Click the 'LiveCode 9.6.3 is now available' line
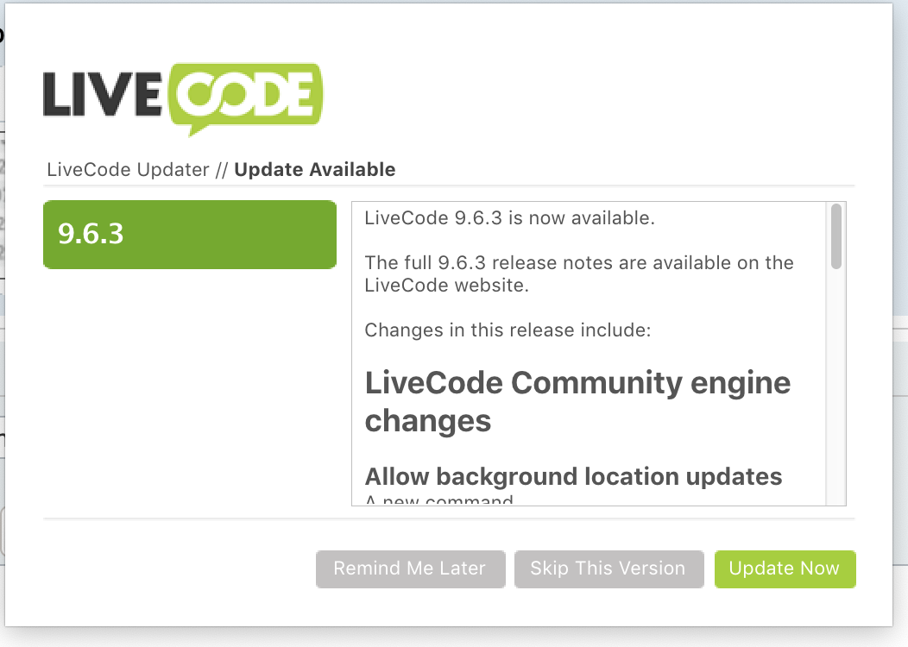Image resolution: width=908 pixels, height=647 pixels. coord(509,218)
